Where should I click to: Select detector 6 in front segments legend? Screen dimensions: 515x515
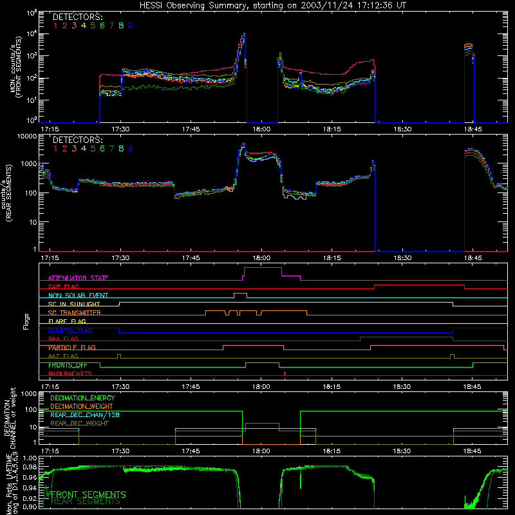click(102, 26)
